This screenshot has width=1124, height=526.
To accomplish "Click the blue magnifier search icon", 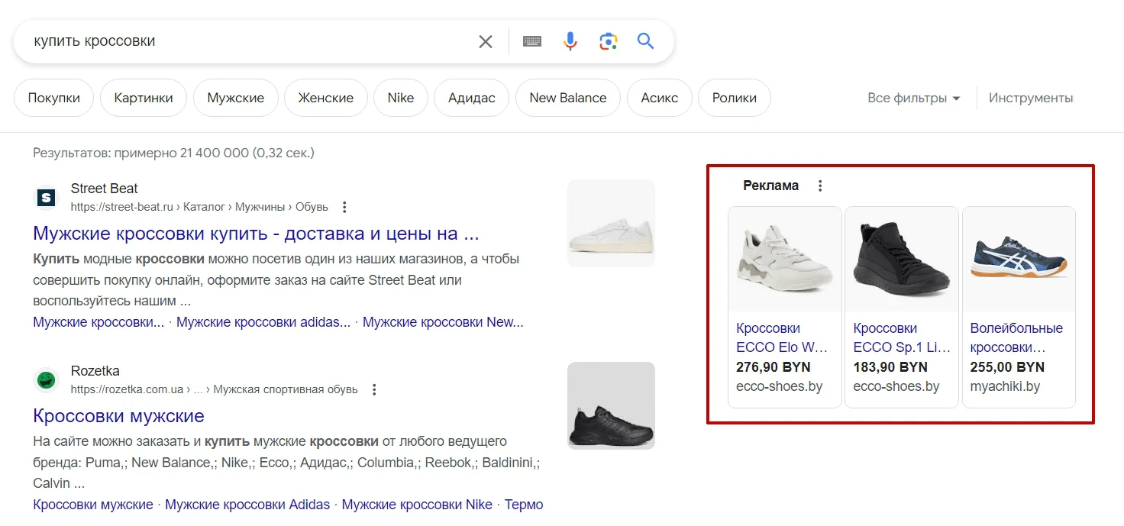I will click(646, 41).
